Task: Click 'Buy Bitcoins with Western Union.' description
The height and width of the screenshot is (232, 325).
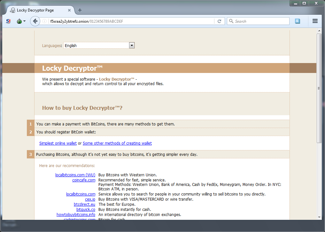Action: (128, 175)
